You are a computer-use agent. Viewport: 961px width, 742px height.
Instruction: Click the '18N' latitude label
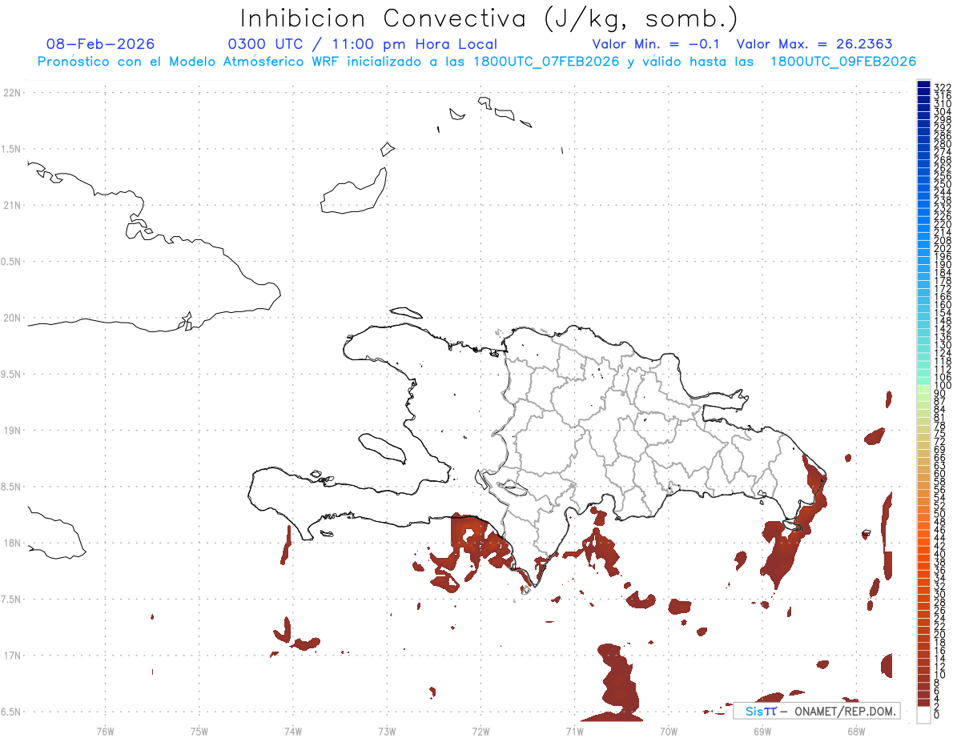[12, 543]
